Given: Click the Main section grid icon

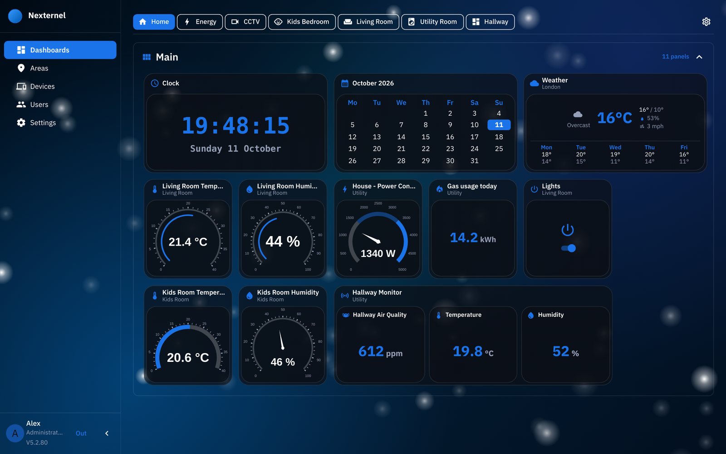Looking at the screenshot, I should (x=147, y=57).
